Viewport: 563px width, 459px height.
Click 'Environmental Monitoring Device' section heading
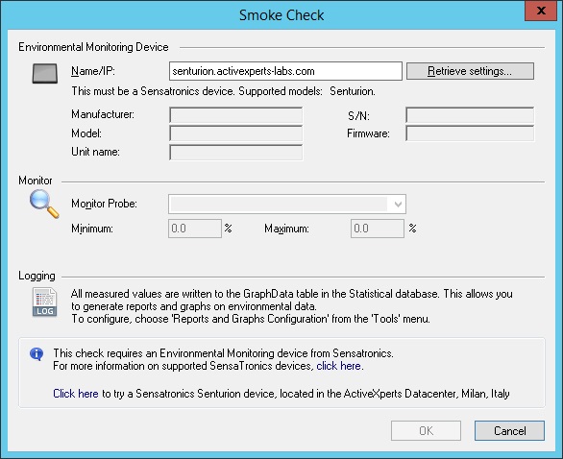[x=93, y=47]
